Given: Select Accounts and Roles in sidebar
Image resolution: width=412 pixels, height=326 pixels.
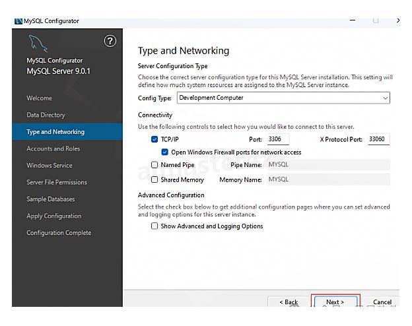Looking at the screenshot, I should point(53,148).
